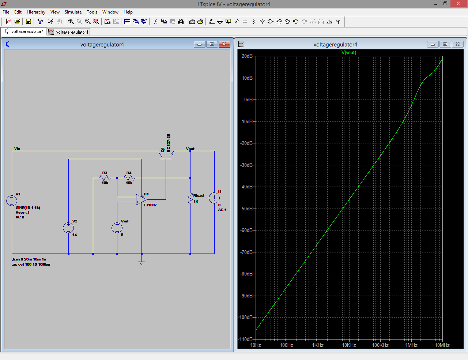The height and width of the screenshot is (360, 468).
Task: Click the LT1007 op-amp symbol
Action: pos(141,200)
